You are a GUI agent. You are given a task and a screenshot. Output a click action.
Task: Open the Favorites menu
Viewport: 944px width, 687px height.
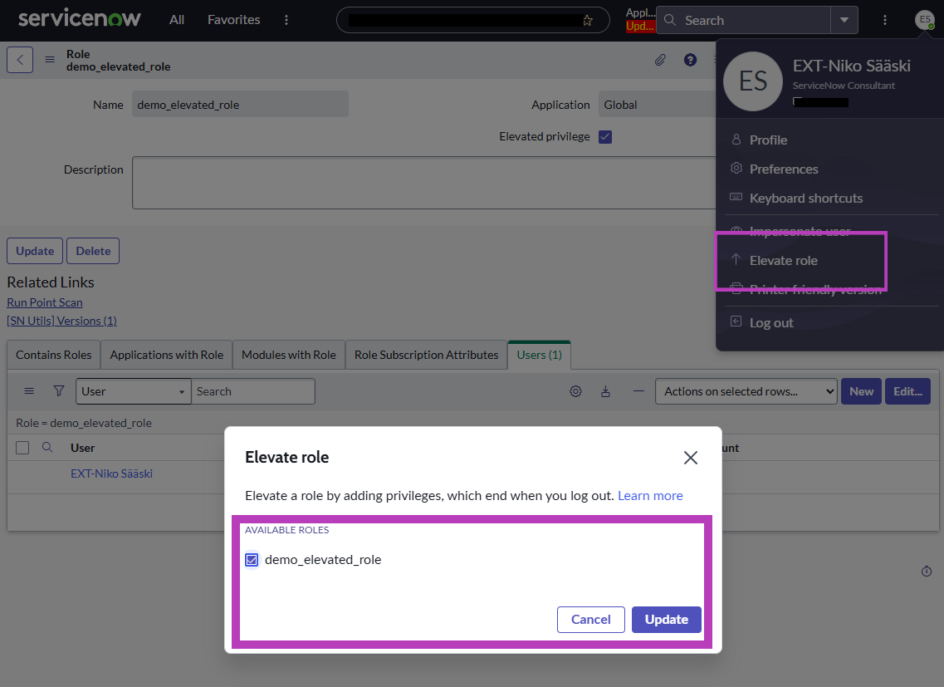point(233,20)
